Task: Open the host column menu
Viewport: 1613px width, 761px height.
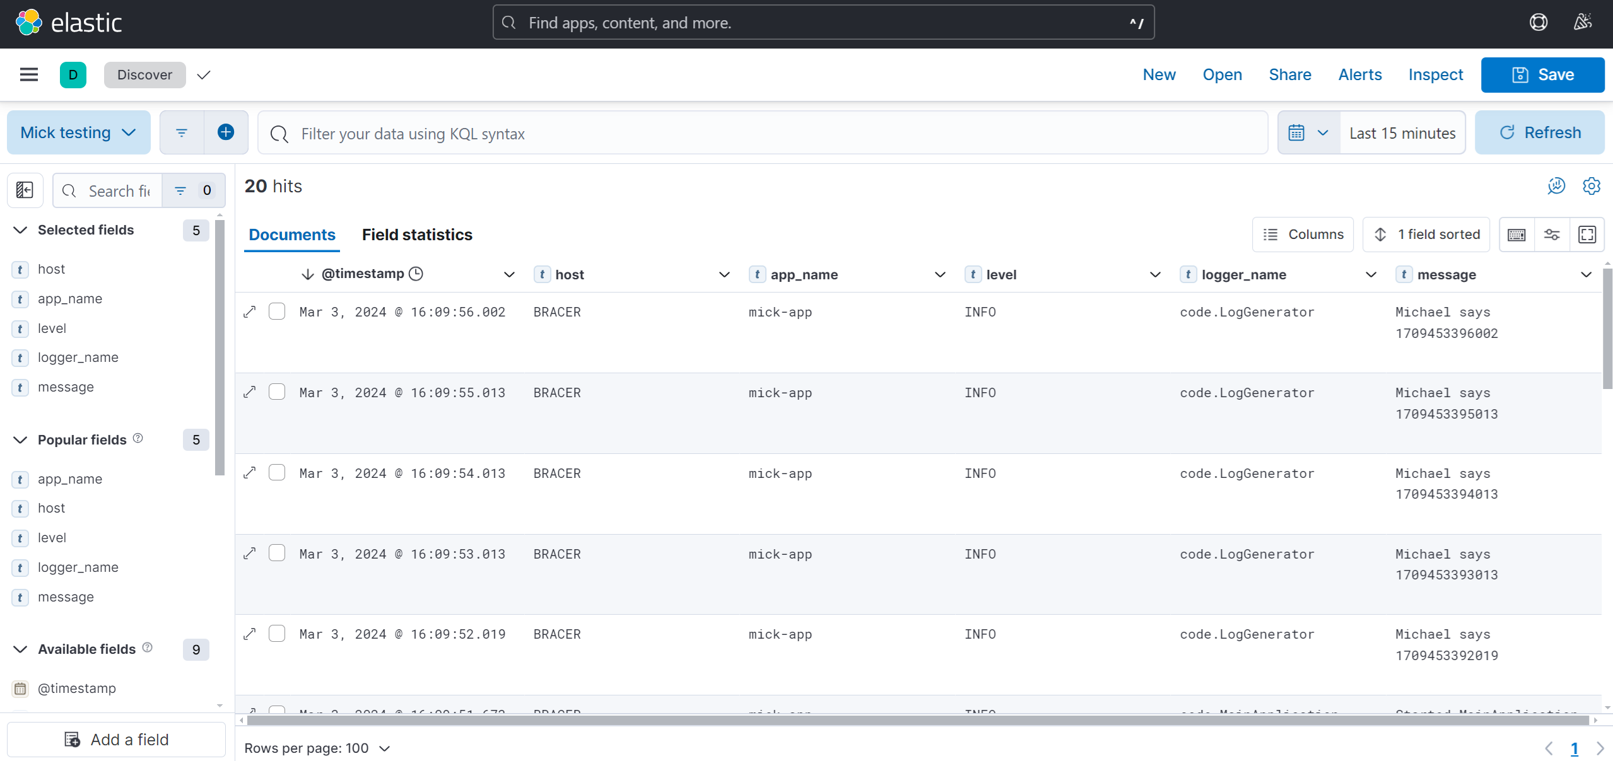Action: pyautogui.click(x=724, y=274)
